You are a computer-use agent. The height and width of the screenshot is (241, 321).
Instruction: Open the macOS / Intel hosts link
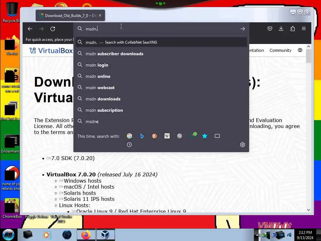coord(89,187)
